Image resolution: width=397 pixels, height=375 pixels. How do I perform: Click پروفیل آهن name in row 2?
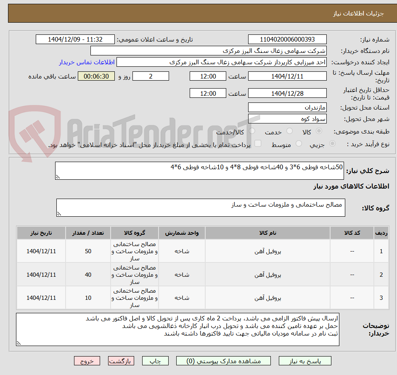pos(267,275)
